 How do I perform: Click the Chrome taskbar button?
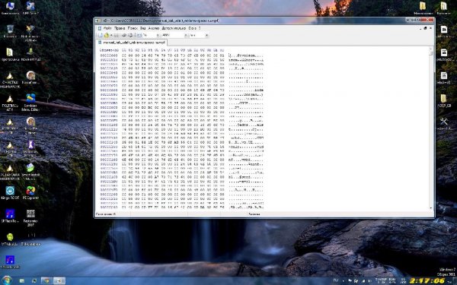click(x=46, y=280)
